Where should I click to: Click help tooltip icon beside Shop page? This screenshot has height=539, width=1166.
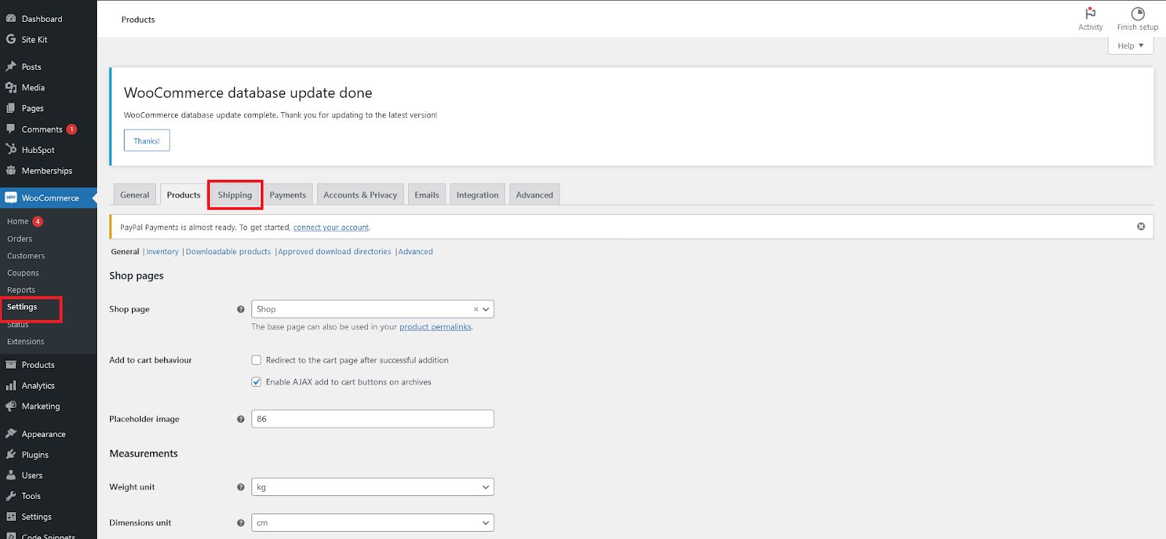tap(240, 309)
